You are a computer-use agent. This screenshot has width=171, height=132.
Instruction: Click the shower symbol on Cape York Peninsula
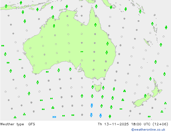pos(95,25)
